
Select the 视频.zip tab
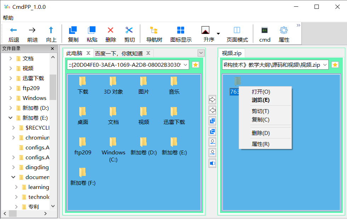click(232, 53)
